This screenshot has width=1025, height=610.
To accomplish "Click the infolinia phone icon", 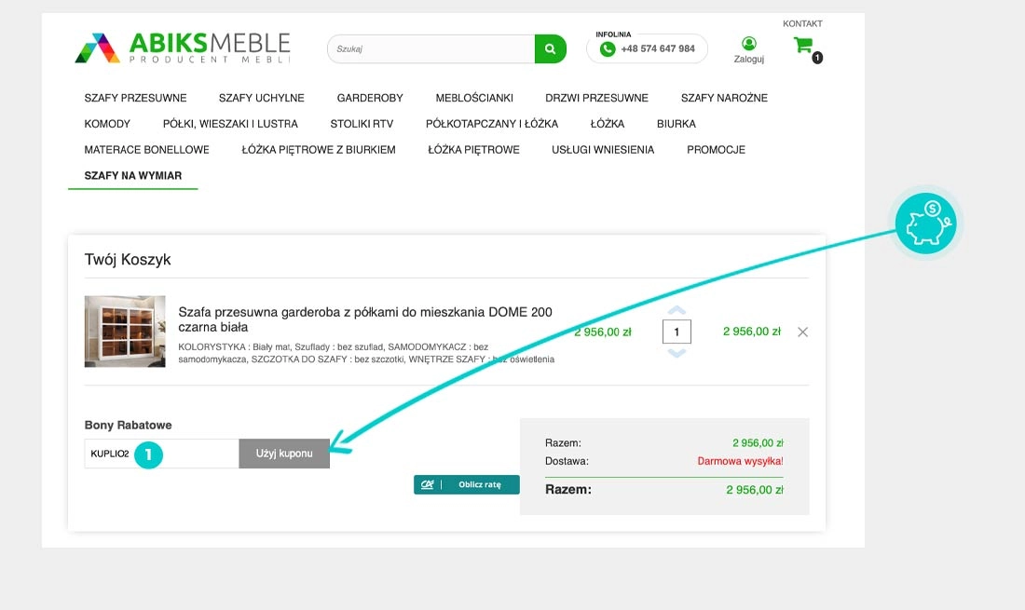I will click(608, 49).
